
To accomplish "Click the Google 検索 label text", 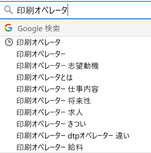I will tap(39, 28).
